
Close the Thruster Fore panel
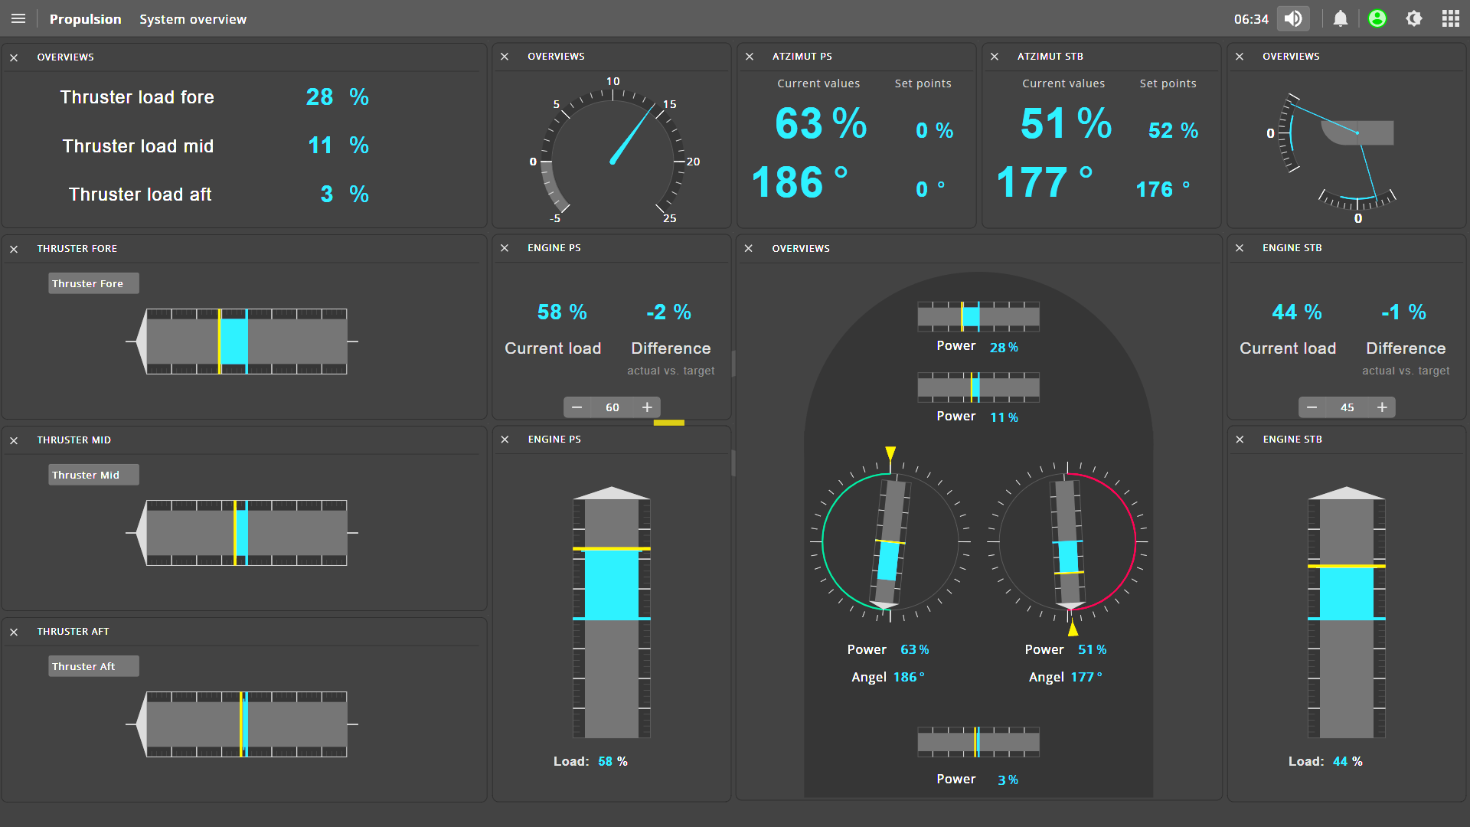[14, 249]
